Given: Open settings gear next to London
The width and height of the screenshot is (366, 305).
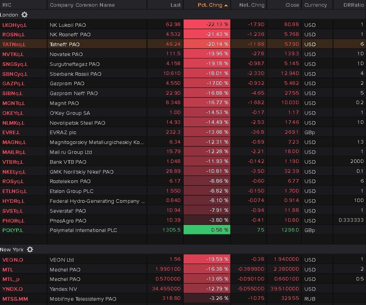Looking at the screenshot, I should coord(24,15).
